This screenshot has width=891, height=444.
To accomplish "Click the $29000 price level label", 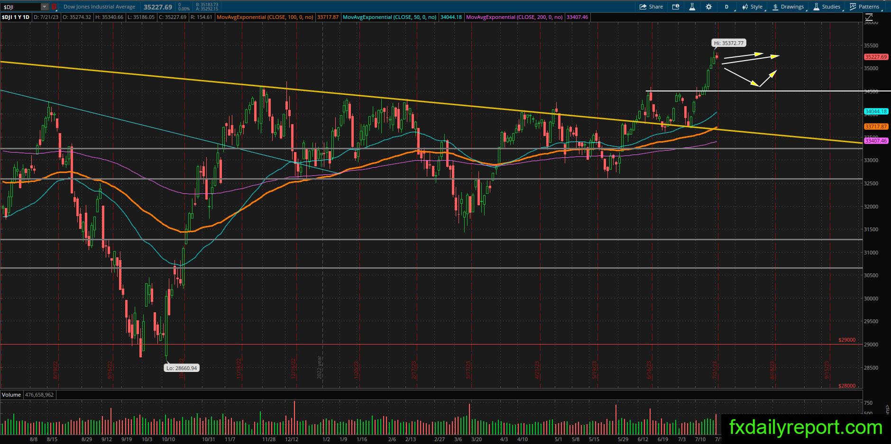I will click(x=847, y=340).
